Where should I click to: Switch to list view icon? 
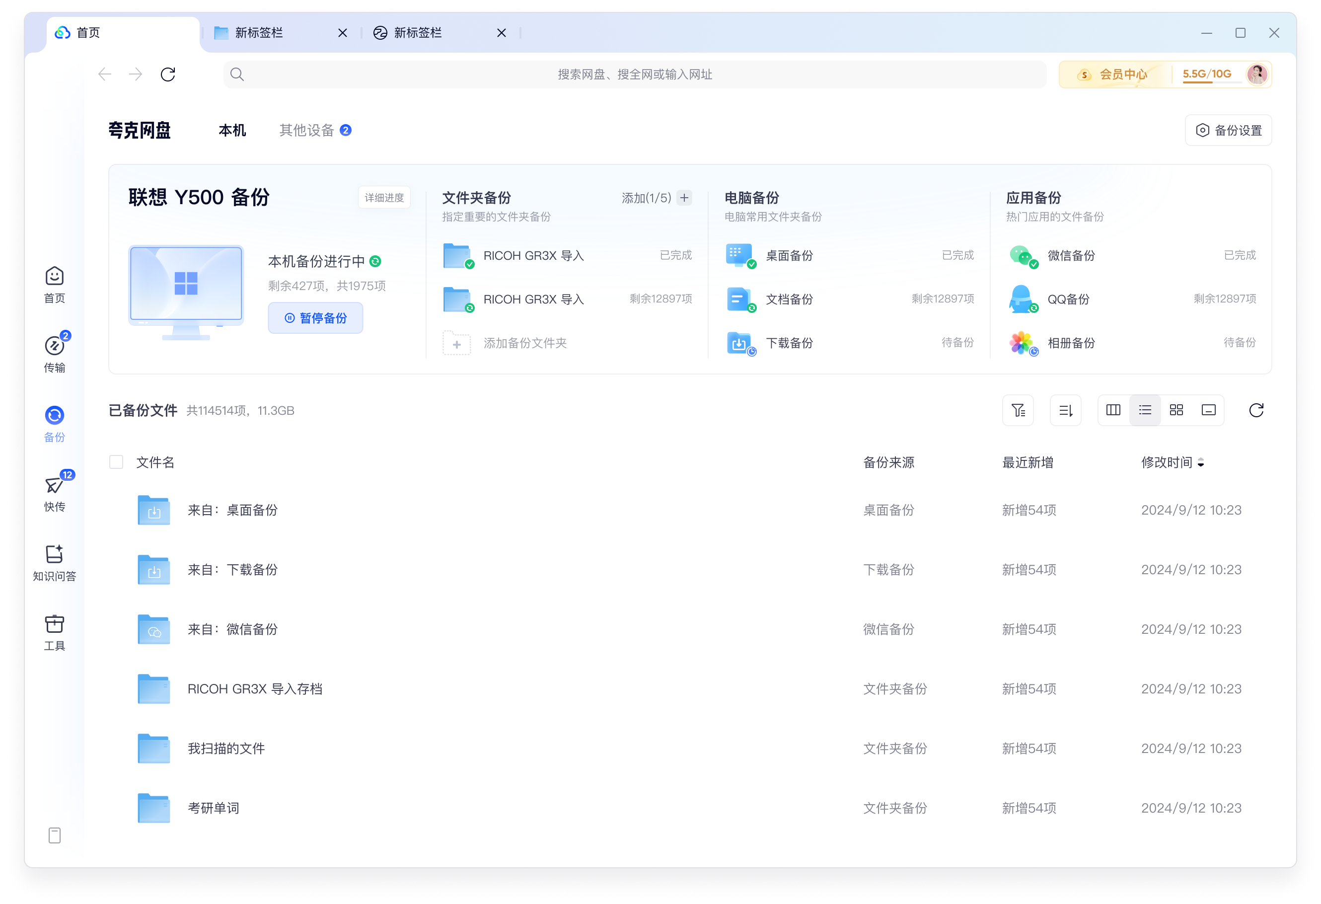point(1145,410)
